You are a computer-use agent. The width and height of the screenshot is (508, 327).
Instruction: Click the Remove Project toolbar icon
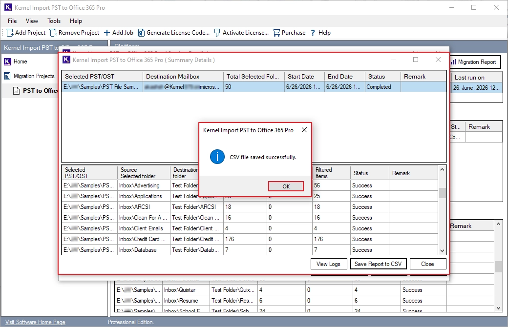[53, 33]
